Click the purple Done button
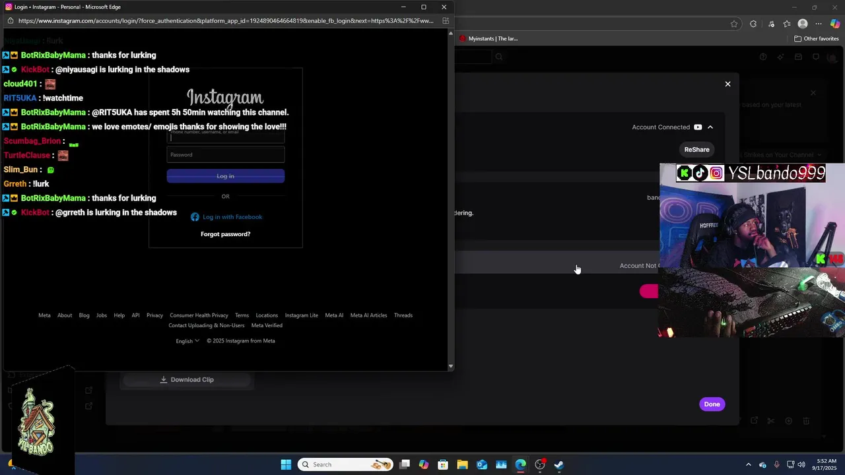The height and width of the screenshot is (475, 845). pos(712,404)
